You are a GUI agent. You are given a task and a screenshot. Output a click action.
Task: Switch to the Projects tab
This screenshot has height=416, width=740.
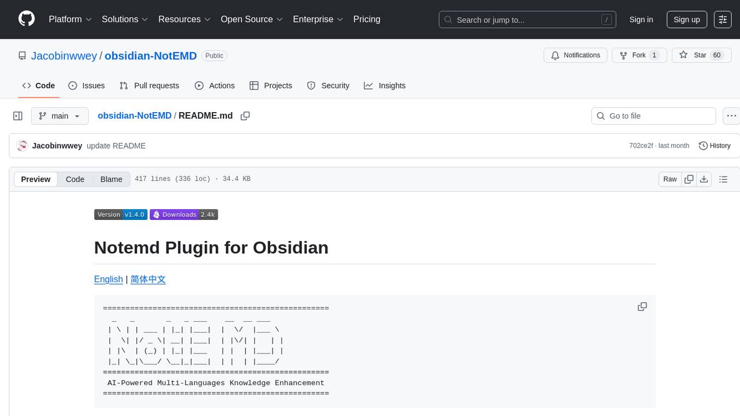coord(270,85)
